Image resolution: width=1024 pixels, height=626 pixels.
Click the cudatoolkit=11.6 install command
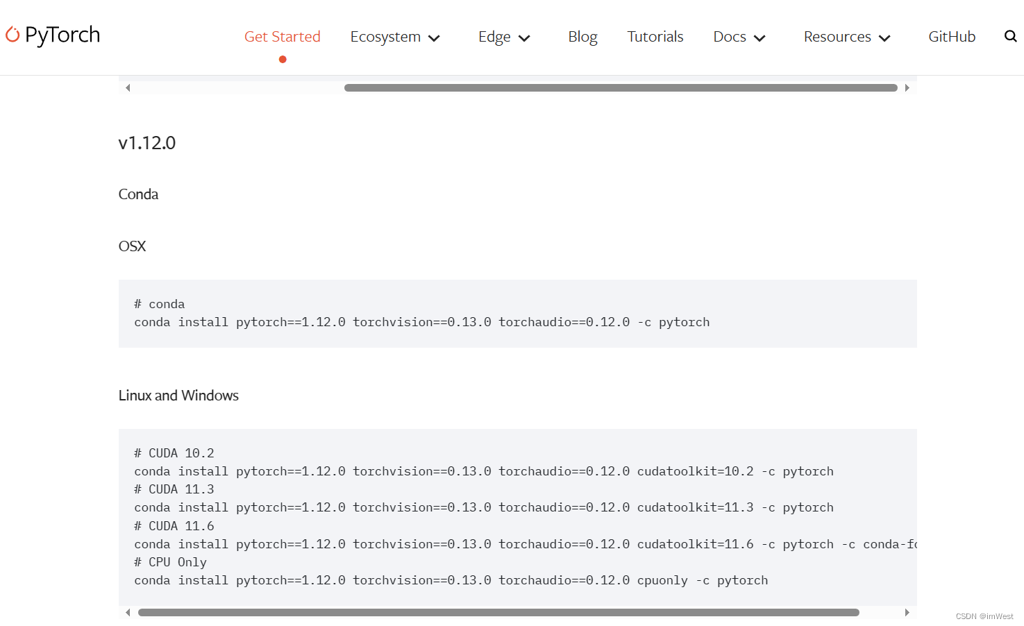coord(526,544)
